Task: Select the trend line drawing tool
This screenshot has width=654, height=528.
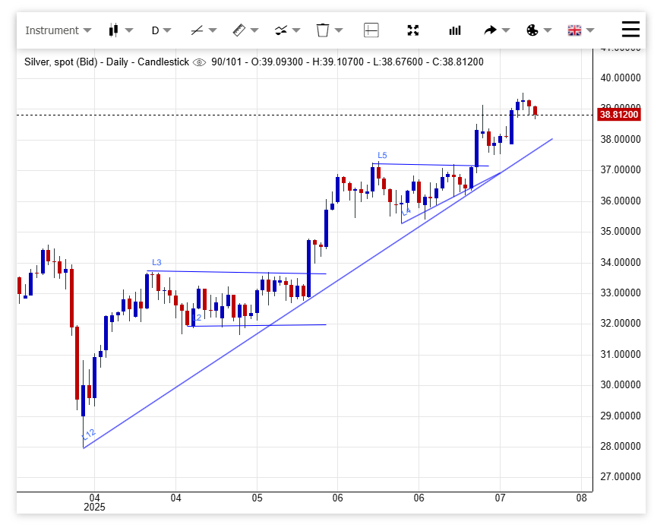Action: point(197,30)
